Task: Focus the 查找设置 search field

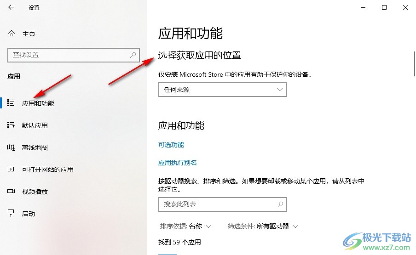Action: point(74,55)
